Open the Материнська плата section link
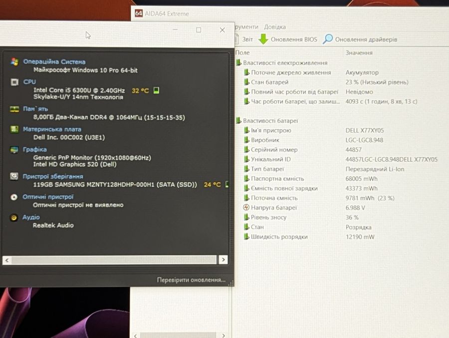Screen dimensions: 449x338 click(52, 129)
